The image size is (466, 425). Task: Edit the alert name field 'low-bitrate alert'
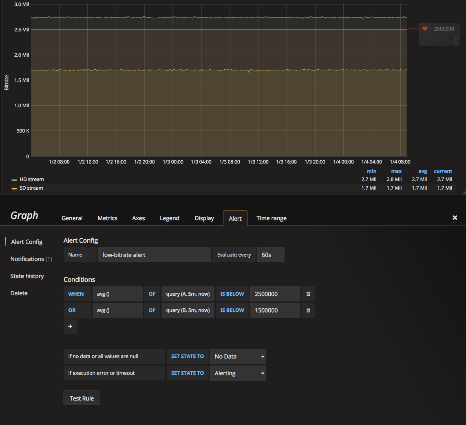155,255
